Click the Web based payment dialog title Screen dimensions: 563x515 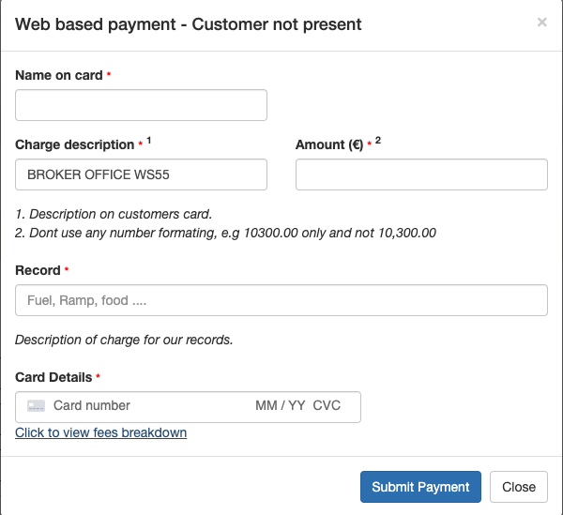pyautogui.click(x=189, y=24)
